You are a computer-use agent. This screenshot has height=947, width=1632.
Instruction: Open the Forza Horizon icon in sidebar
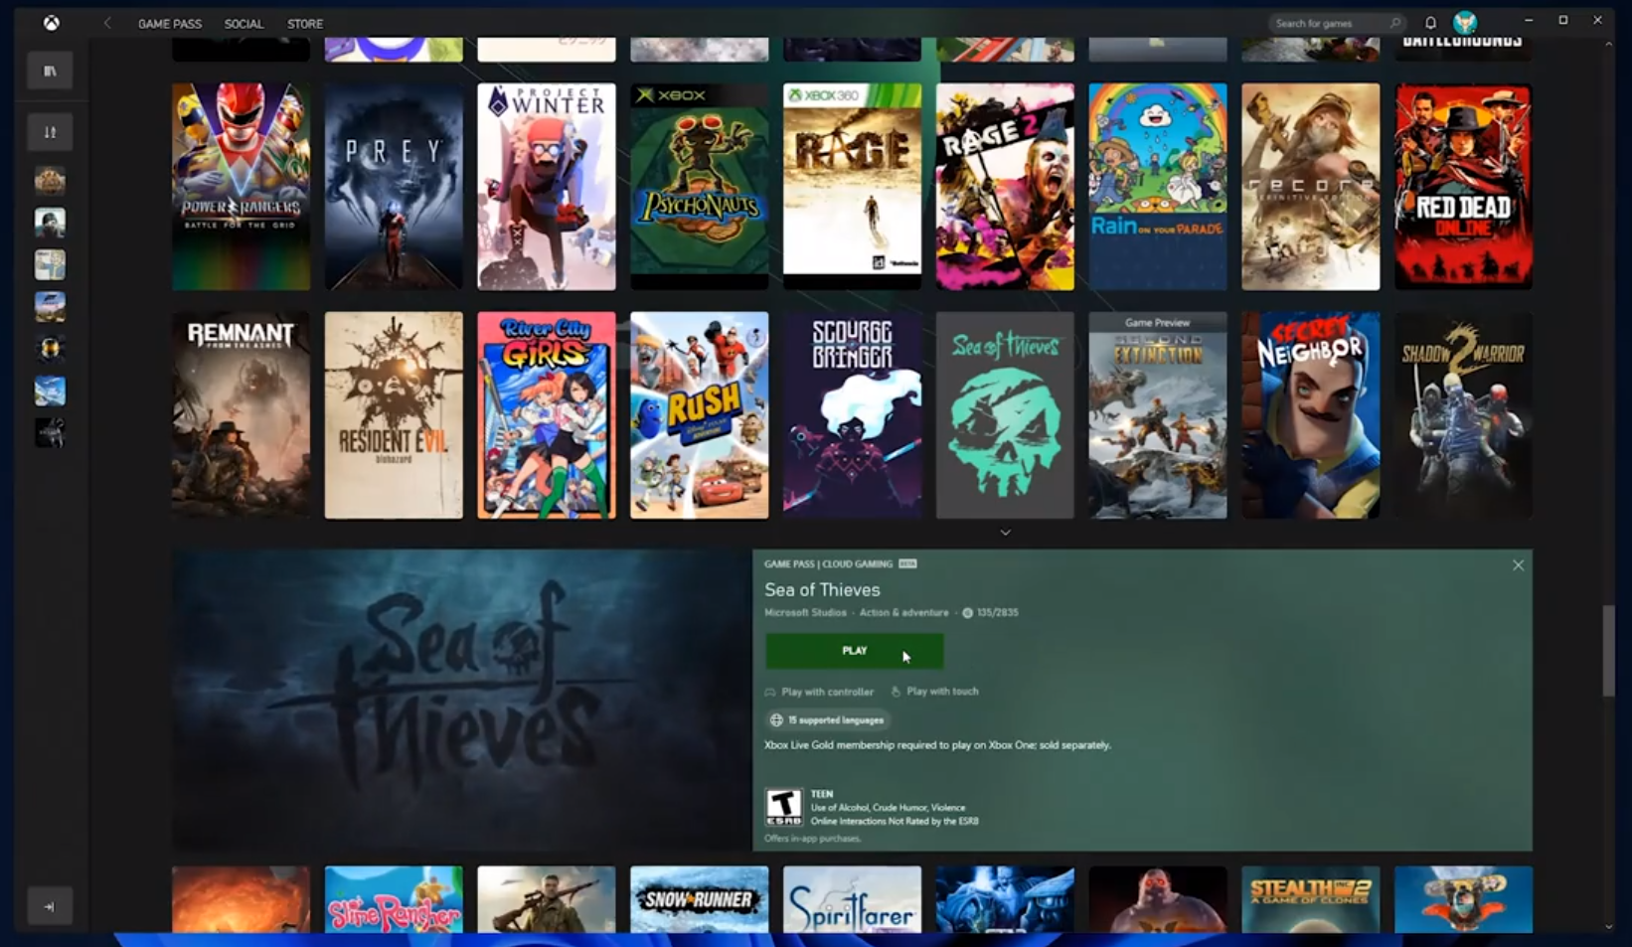pos(50,306)
